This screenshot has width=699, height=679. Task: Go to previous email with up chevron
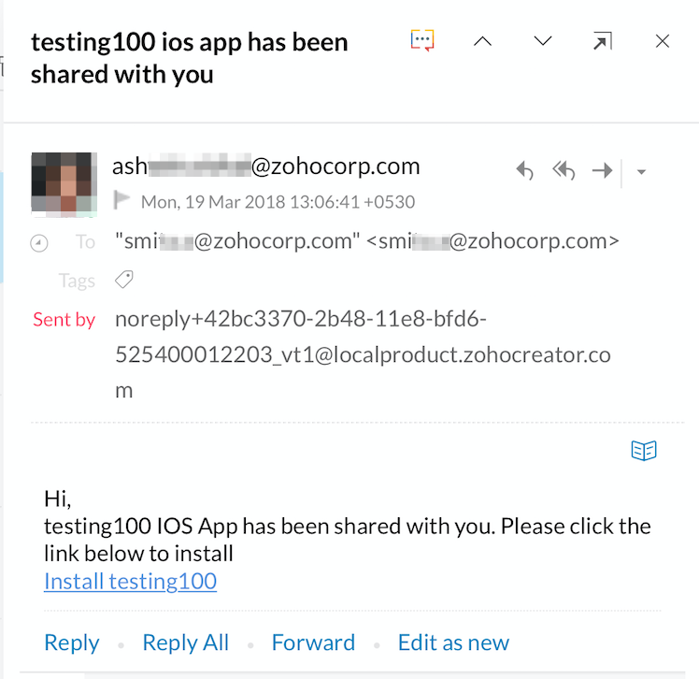pos(482,41)
